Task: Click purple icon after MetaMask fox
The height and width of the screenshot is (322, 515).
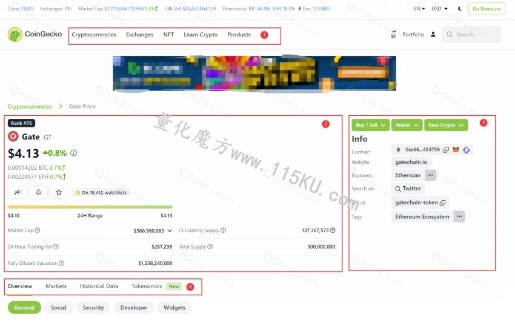Action: (x=467, y=150)
